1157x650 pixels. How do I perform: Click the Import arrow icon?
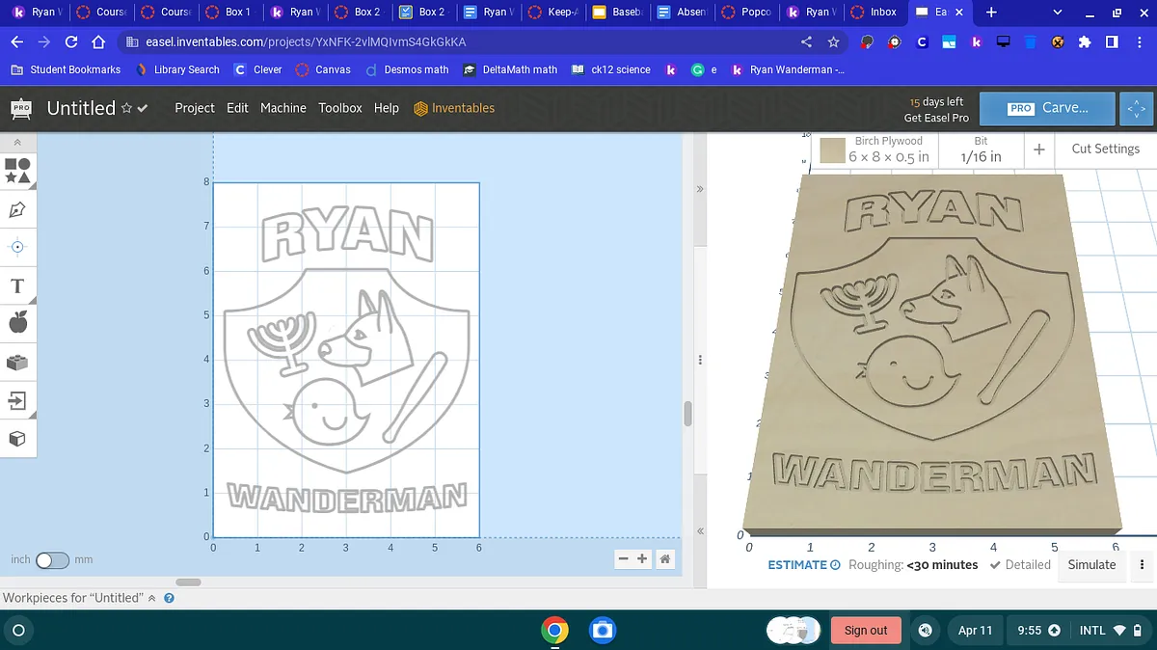[x=17, y=400]
